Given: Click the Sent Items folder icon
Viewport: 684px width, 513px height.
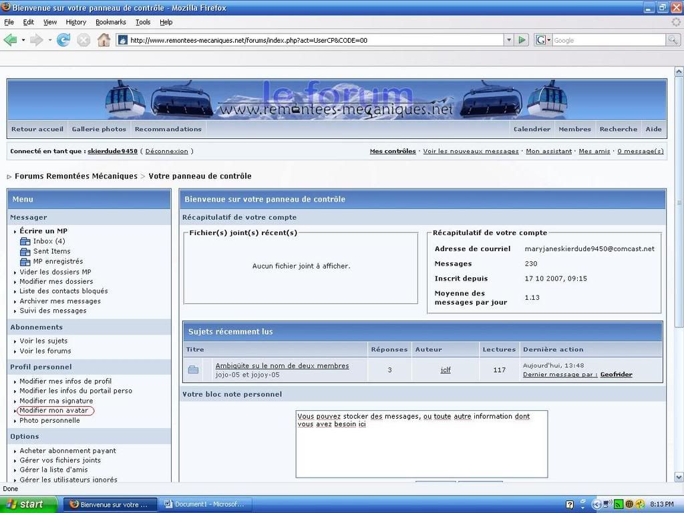Looking at the screenshot, I should coord(25,252).
